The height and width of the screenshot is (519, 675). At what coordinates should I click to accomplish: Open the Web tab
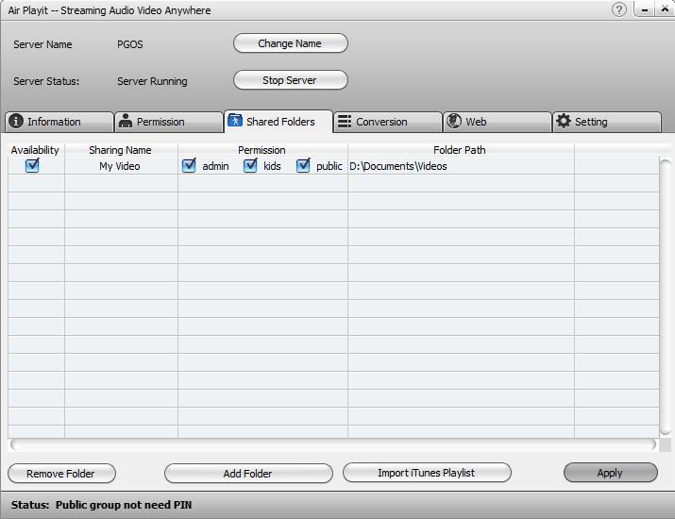[498, 122]
